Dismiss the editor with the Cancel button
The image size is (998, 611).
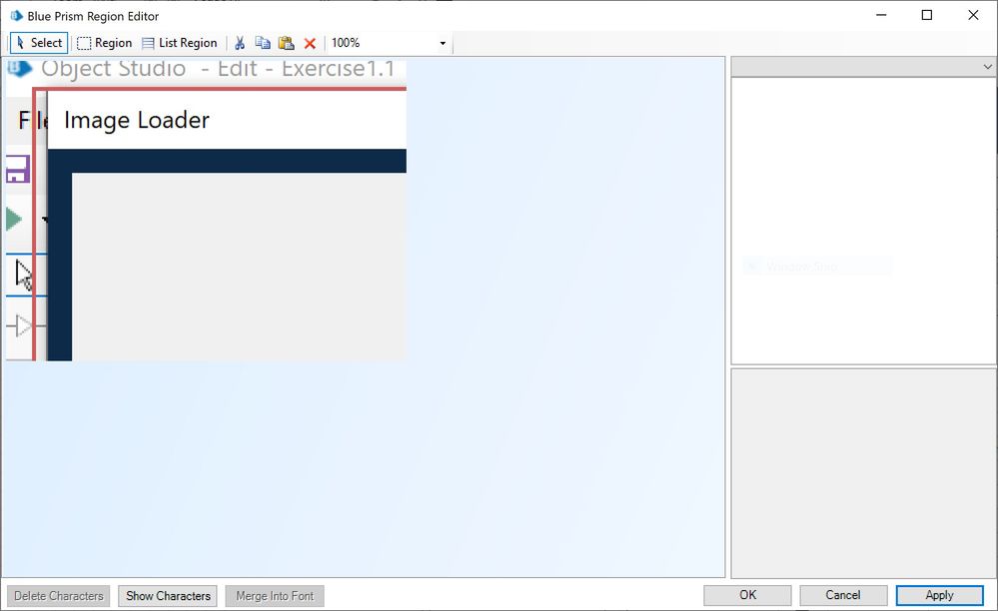[x=843, y=595]
